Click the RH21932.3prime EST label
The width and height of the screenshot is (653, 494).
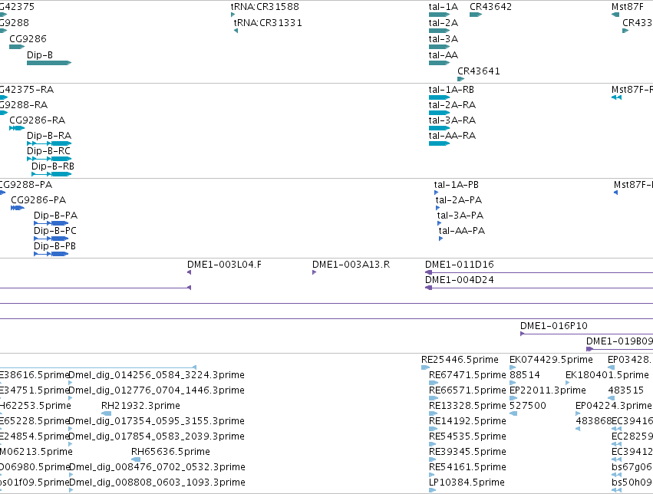[x=140, y=406]
